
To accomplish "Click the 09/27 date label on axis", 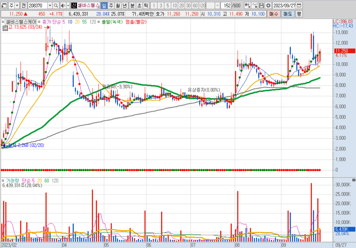I will (341, 245).
